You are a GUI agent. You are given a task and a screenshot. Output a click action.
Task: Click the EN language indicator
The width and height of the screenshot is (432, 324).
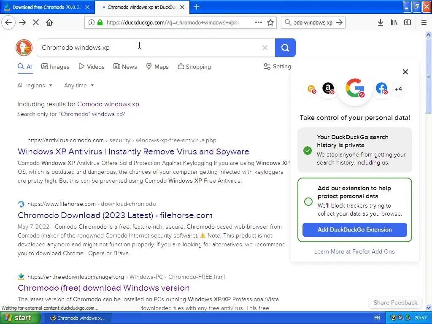point(377,318)
